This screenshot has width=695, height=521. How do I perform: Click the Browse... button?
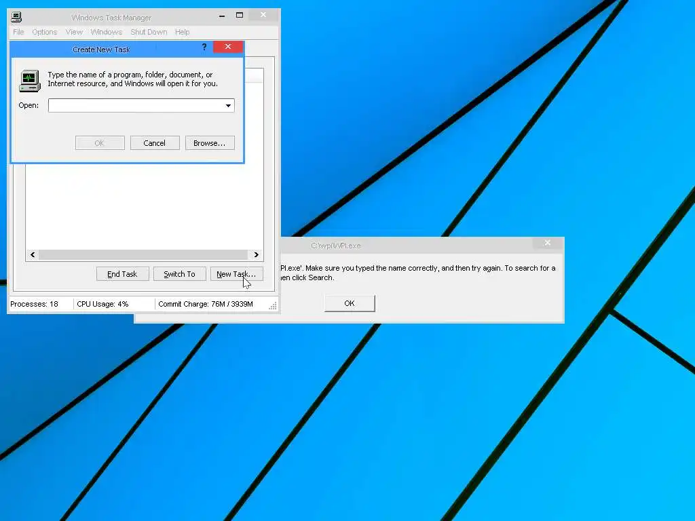[x=210, y=143]
